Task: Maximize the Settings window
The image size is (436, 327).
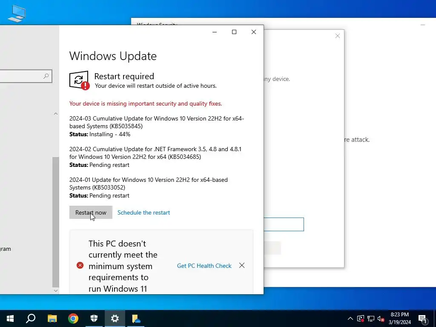Action: pos(234,32)
